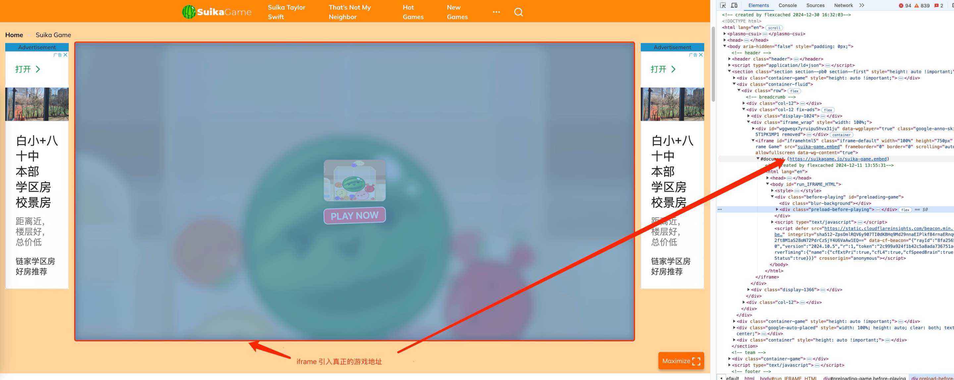Select the Elements tab
Viewport: 954px width, 380px height.
(x=759, y=5)
